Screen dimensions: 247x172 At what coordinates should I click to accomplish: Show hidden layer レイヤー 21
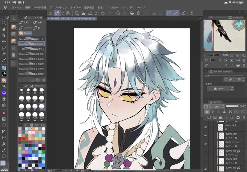pyautogui.click(x=206, y=161)
